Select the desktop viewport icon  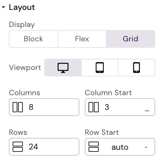coord(63,68)
